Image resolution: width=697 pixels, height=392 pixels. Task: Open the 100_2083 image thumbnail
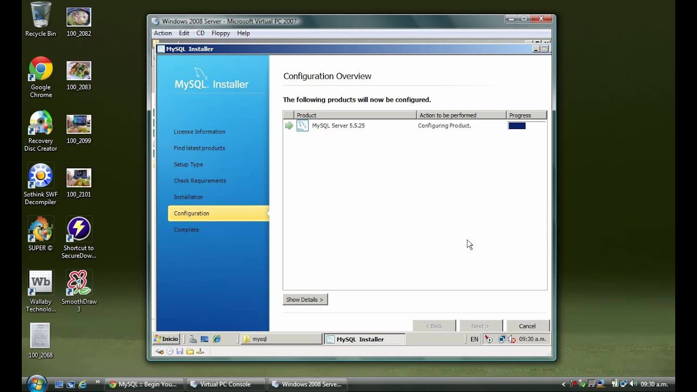(x=79, y=76)
